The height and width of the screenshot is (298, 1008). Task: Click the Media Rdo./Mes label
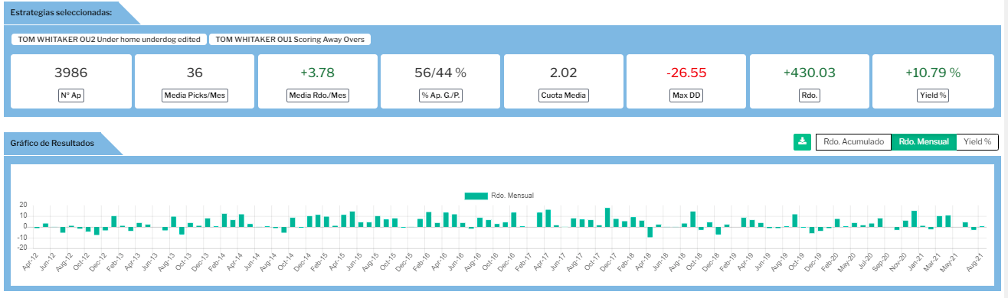click(317, 96)
